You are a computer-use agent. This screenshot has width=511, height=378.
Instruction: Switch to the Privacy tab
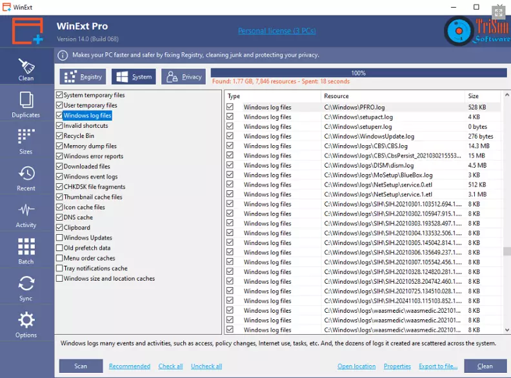[x=184, y=77]
